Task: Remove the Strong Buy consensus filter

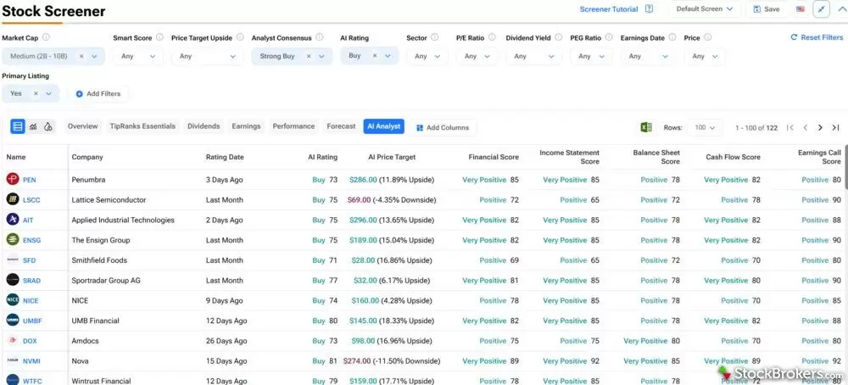Action: coord(309,56)
